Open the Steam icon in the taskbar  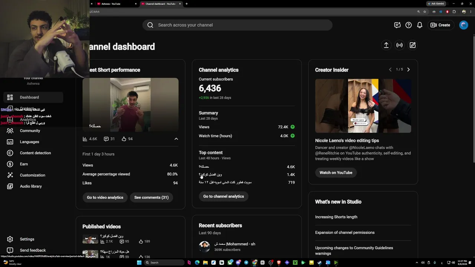320,263
